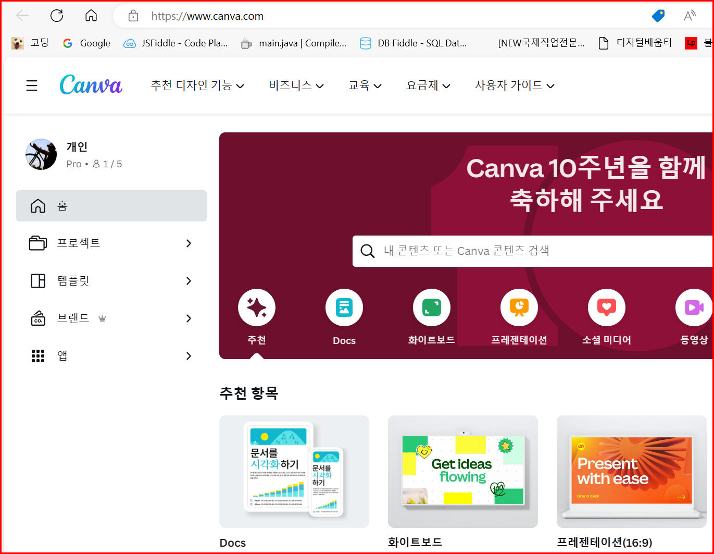Click the Canva content search field

click(x=533, y=251)
